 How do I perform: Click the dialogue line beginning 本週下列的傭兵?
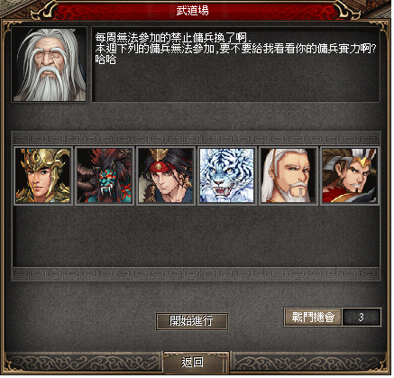(x=236, y=49)
